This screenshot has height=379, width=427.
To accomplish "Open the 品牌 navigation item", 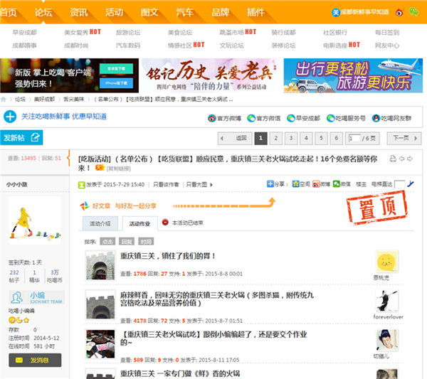I will click(x=221, y=13).
